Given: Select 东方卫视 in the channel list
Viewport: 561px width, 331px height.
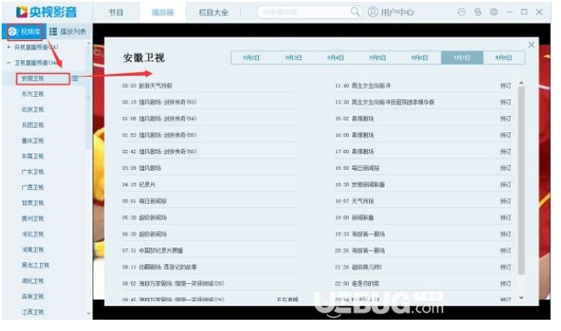Looking at the screenshot, I should coord(32,94).
